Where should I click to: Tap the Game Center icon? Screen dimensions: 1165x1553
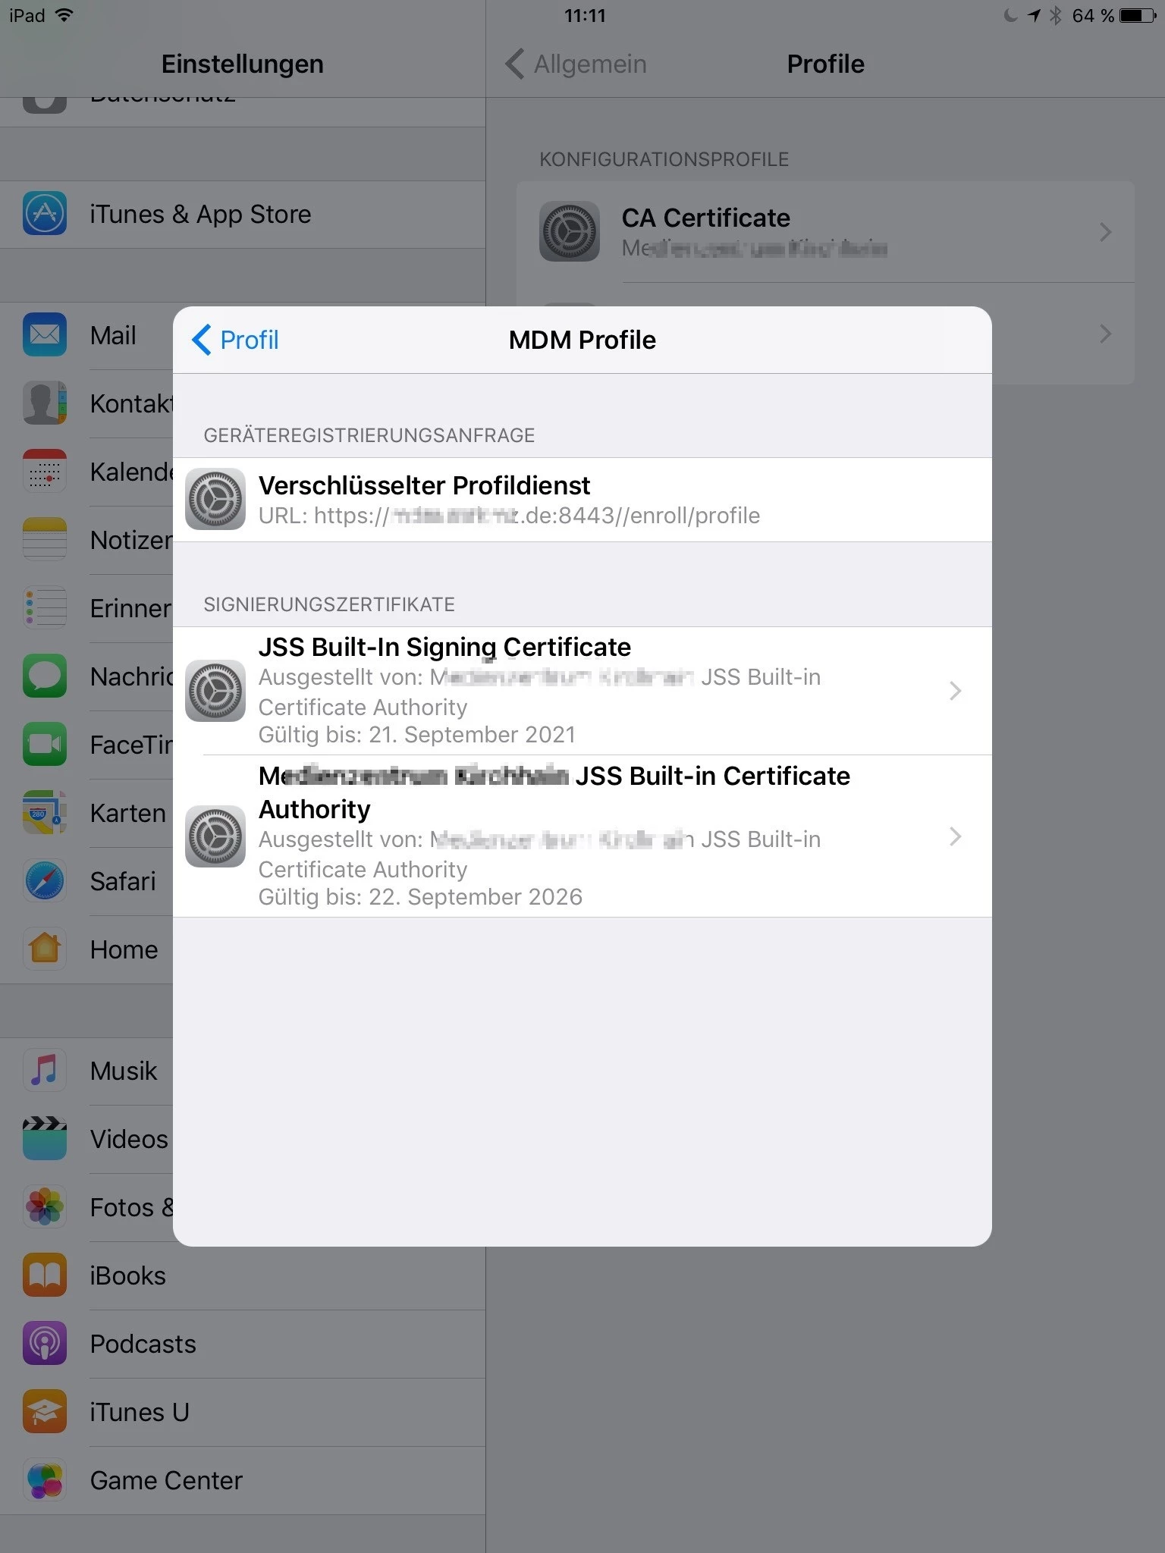[x=45, y=1479]
